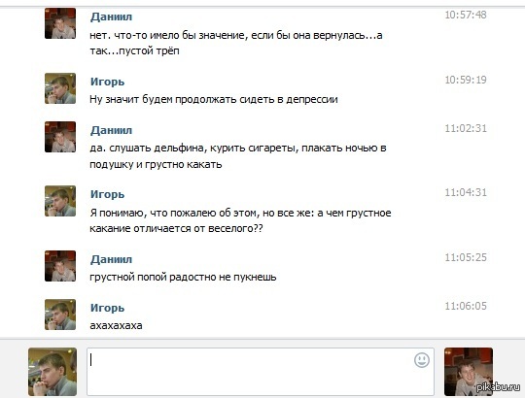Open Даниил's name at 11:05:25 message

[111, 259]
